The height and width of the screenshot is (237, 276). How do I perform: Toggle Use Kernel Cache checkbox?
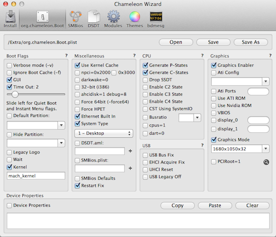pyautogui.click(x=78, y=65)
